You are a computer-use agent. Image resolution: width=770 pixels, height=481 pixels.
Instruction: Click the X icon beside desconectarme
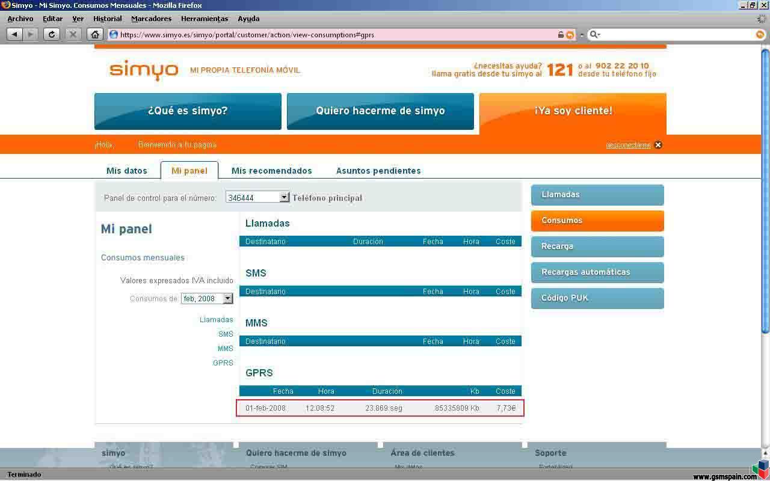point(658,145)
